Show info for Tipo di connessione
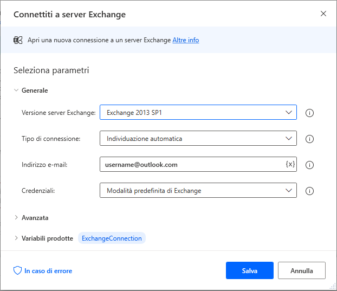 pyautogui.click(x=309, y=139)
